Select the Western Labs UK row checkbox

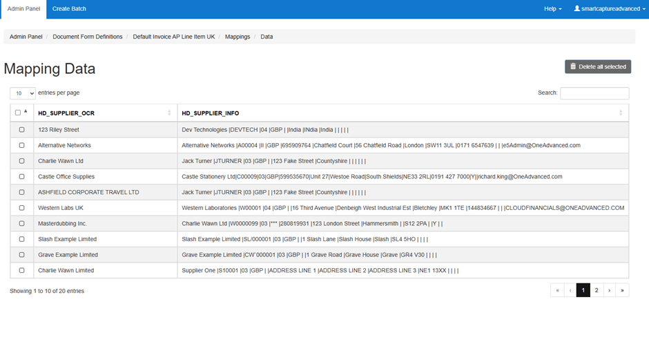point(21,208)
